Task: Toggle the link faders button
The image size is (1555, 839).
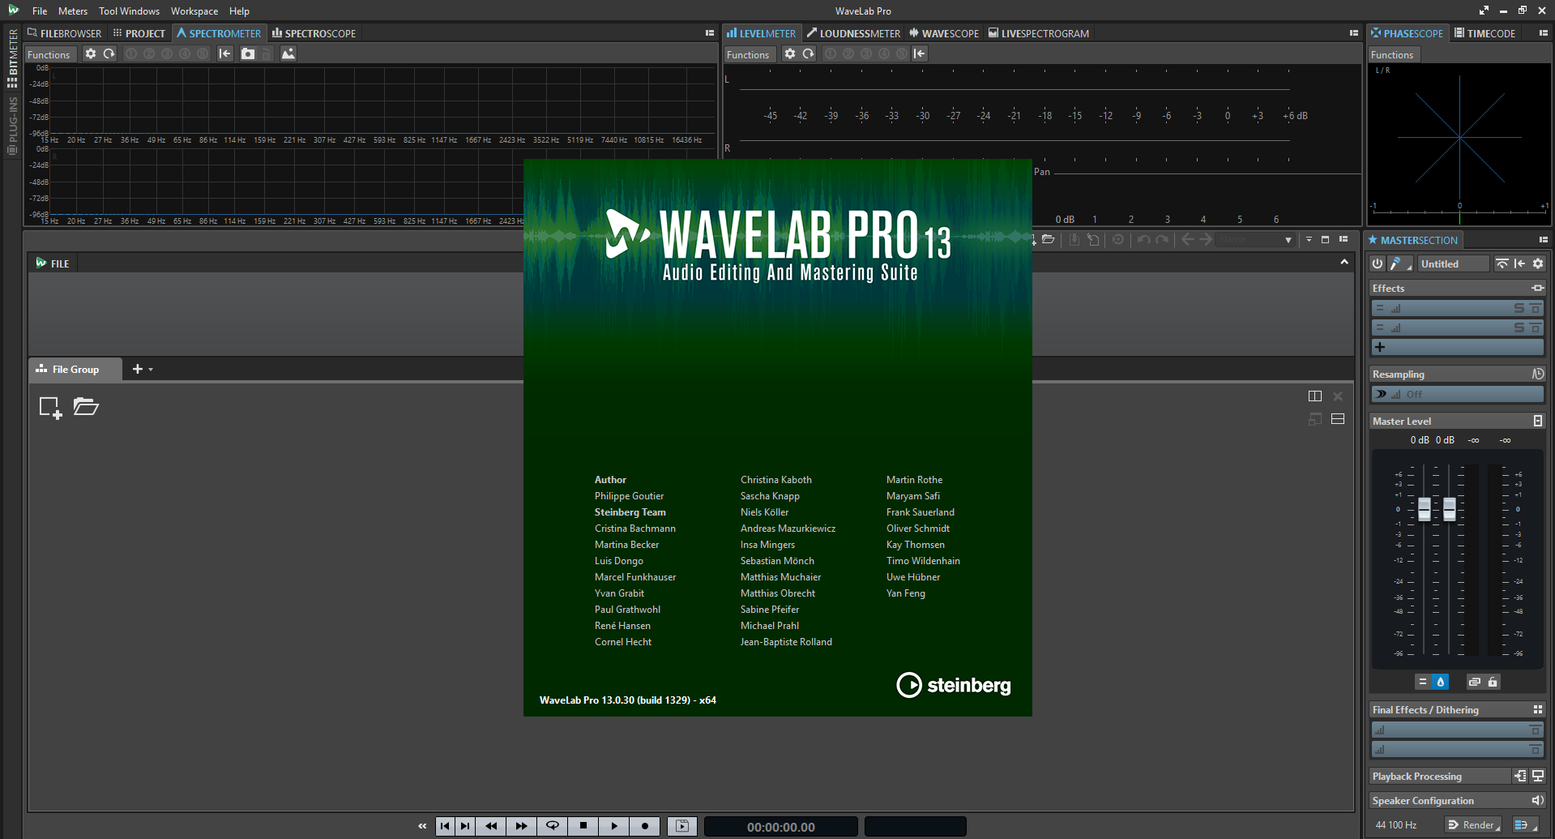Action: [1475, 682]
